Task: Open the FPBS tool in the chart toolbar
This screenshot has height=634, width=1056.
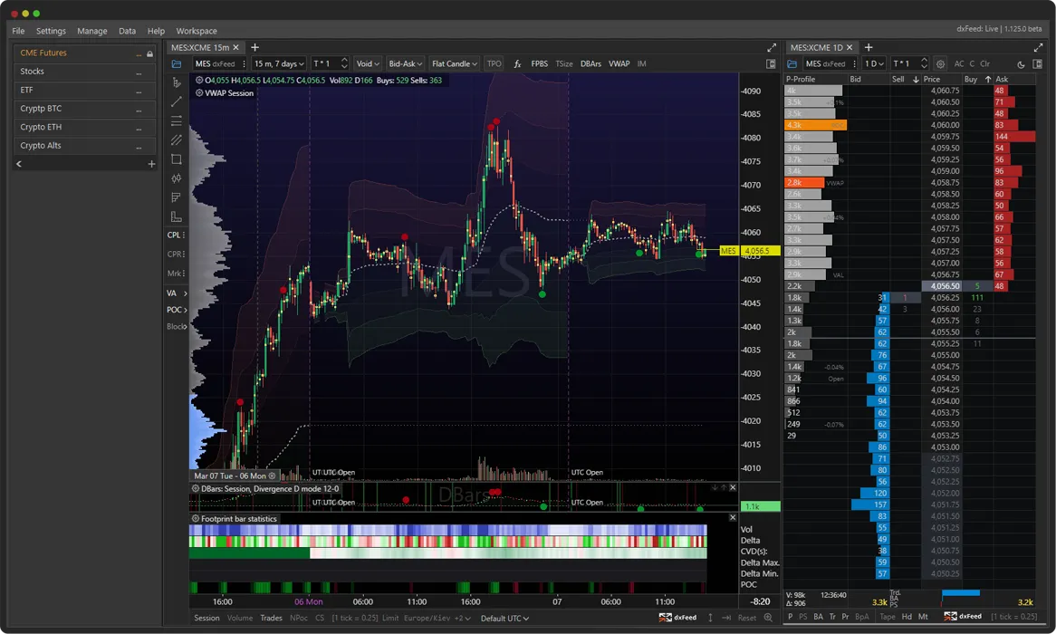Action: tap(540, 64)
